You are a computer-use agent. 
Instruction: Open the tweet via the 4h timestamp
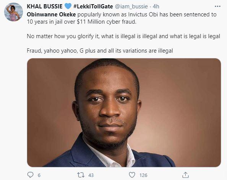[x=156, y=6]
